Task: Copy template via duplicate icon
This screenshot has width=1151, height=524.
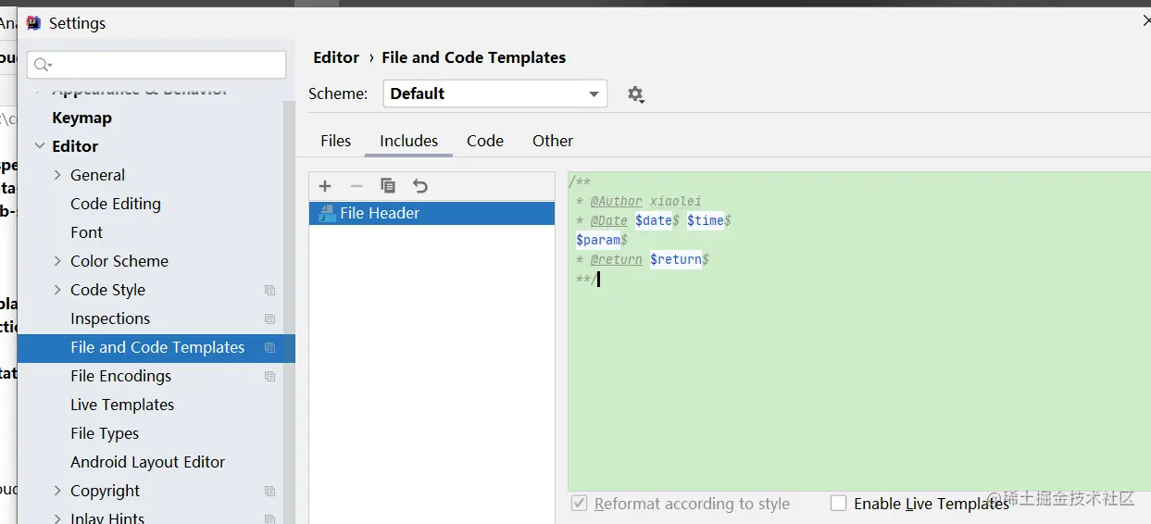Action: tap(388, 186)
